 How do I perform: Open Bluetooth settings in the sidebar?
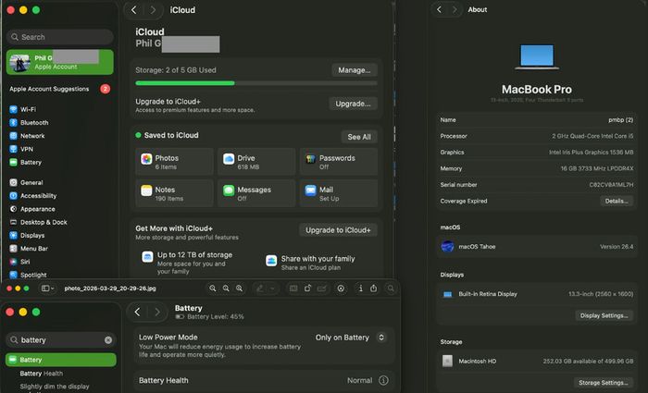pos(29,123)
